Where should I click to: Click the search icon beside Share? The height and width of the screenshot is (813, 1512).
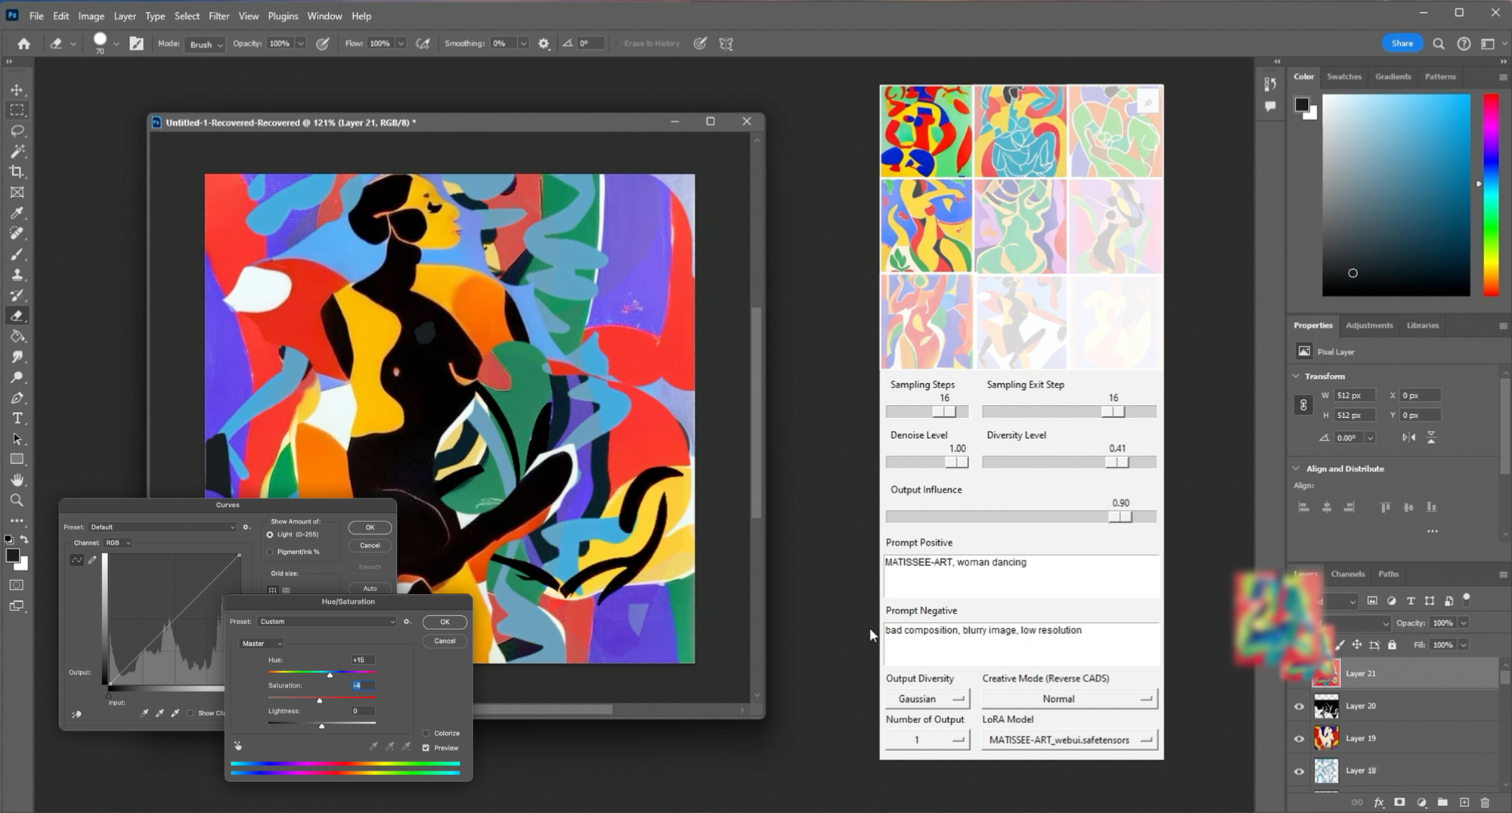(1438, 44)
